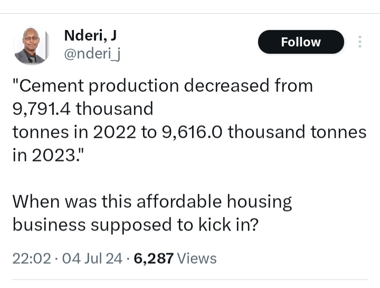Open the 6,287 view count
The width and height of the screenshot is (380, 288).
154,258
